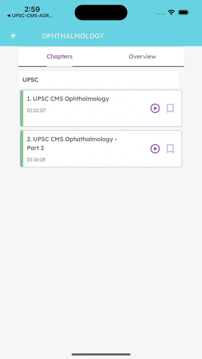Screen dimensions: 202x359
Task: Open the UPSC section header
Action: 30,80
